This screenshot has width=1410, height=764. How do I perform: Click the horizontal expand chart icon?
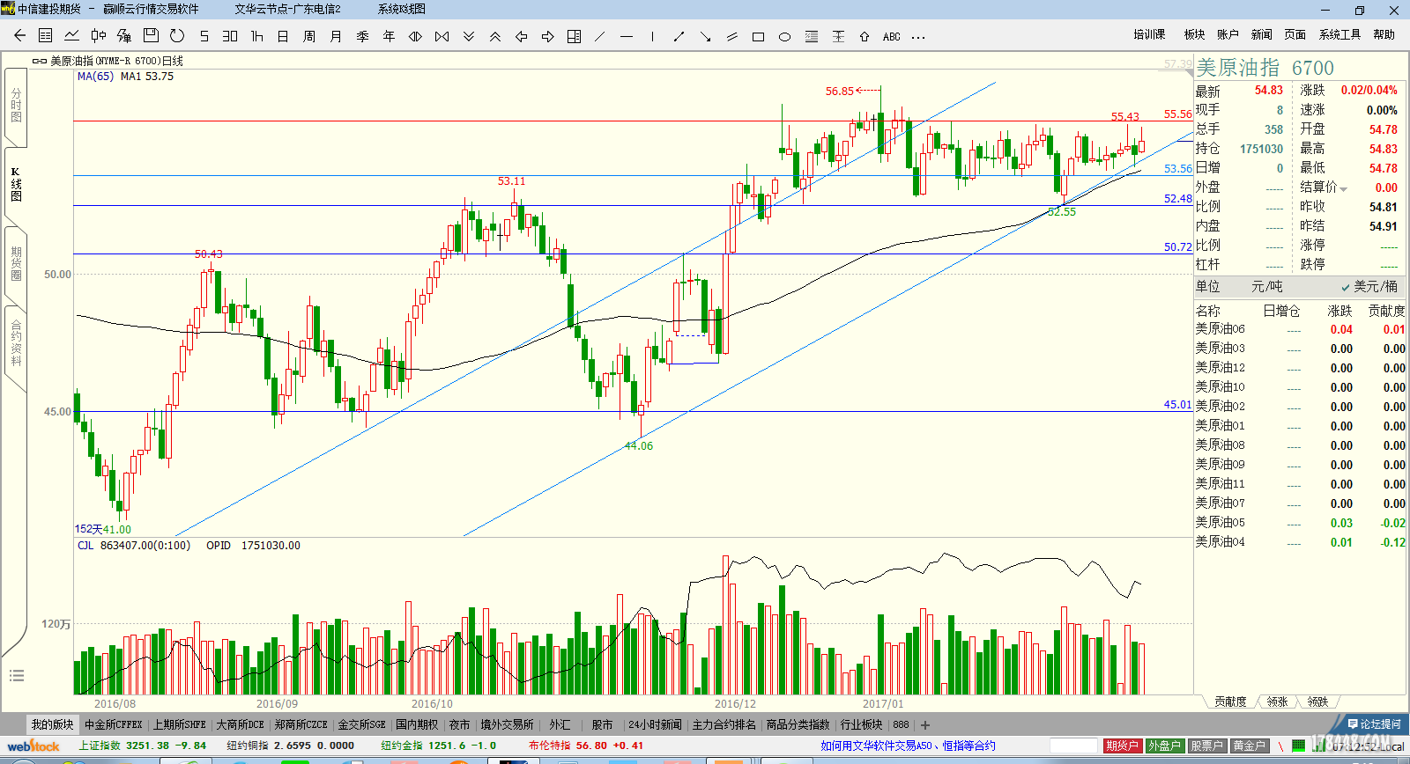(415, 36)
